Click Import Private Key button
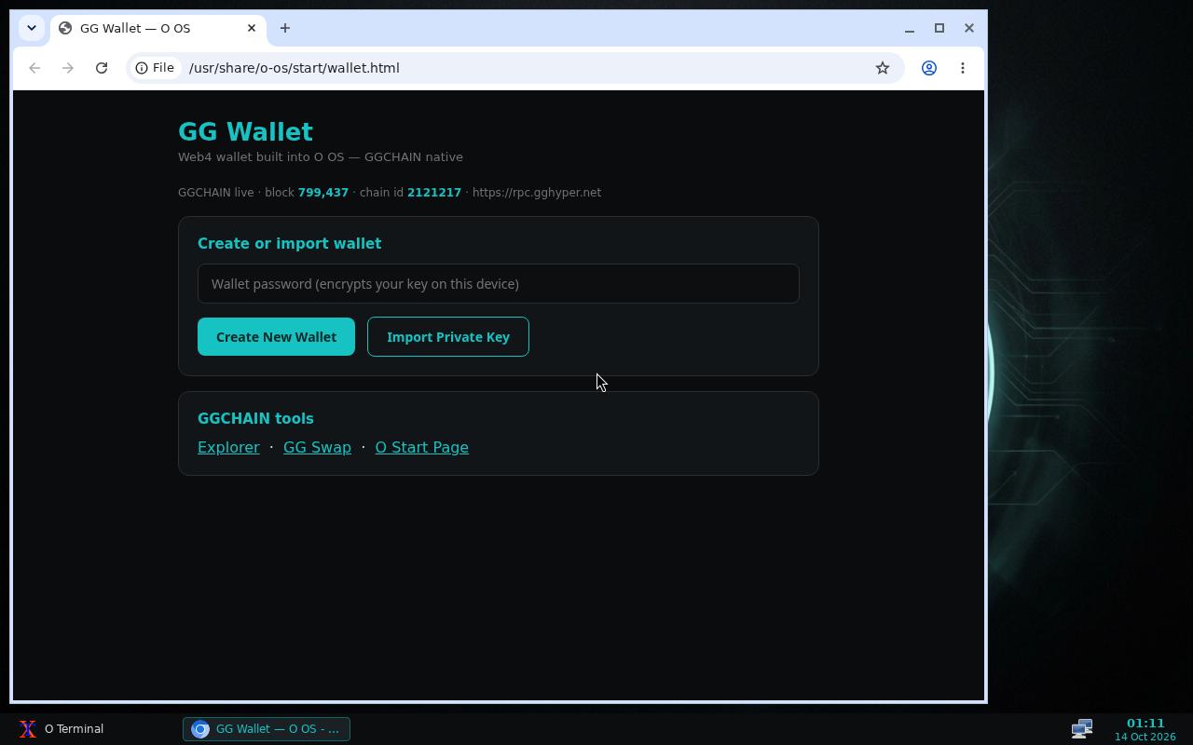 pyautogui.click(x=448, y=337)
